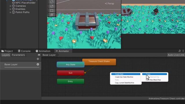This screenshot has width=185, height=104.
Task: Toggle the eye visibility icon in Animator
Action: coord(39,55)
